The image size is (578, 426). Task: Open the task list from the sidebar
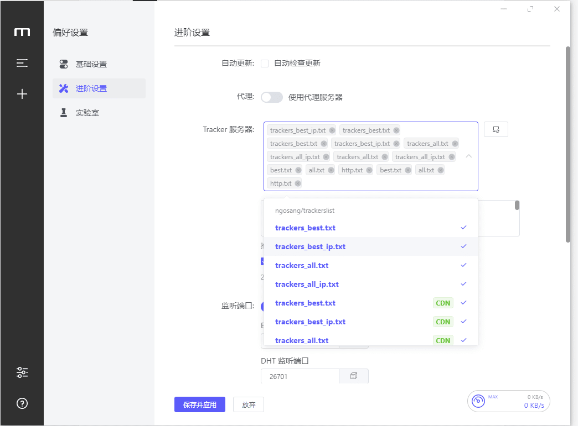pyautogui.click(x=22, y=64)
